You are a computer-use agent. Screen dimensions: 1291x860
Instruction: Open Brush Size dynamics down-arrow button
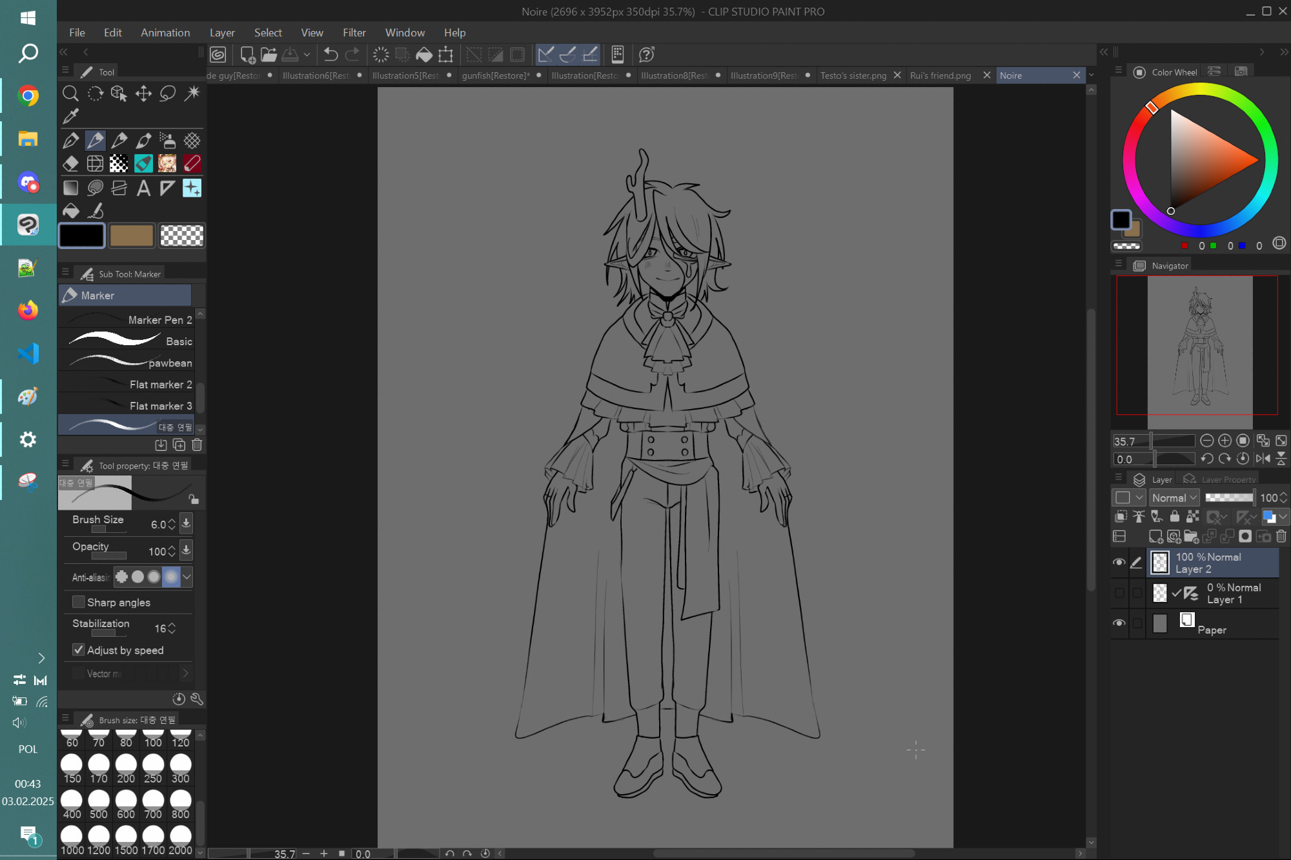186,523
